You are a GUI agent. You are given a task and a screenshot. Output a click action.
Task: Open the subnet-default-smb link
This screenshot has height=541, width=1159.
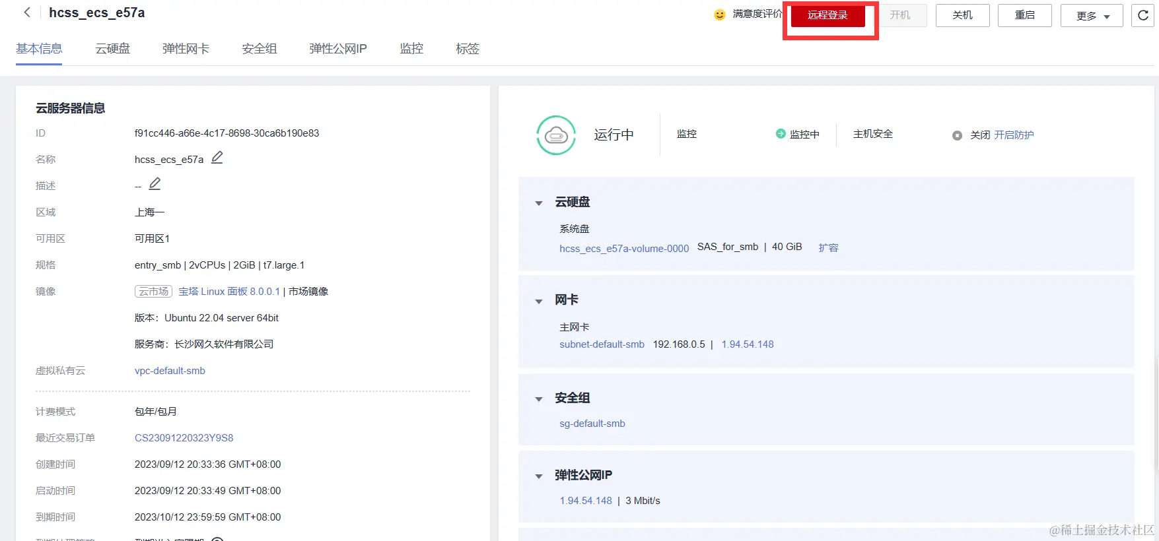(602, 344)
